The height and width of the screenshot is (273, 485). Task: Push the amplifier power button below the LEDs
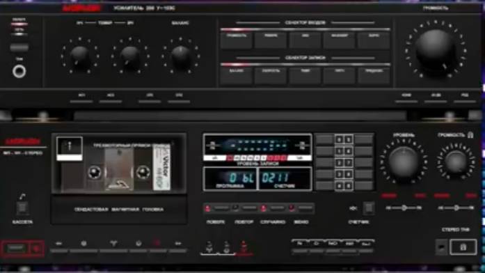pyautogui.click(x=19, y=47)
